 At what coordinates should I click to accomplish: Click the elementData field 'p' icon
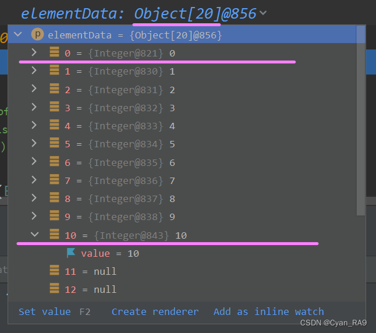tap(37, 34)
